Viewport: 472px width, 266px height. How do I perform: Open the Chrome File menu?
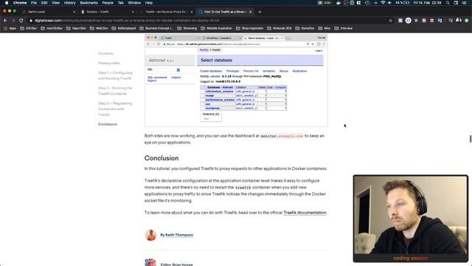[x=34, y=3]
